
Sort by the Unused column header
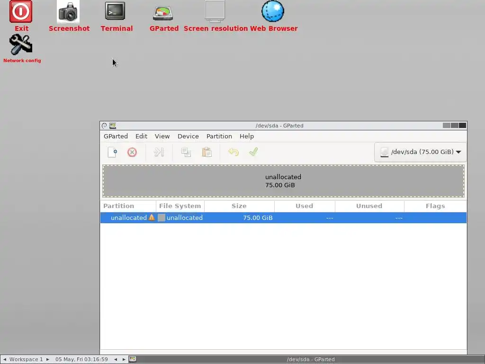coord(369,206)
